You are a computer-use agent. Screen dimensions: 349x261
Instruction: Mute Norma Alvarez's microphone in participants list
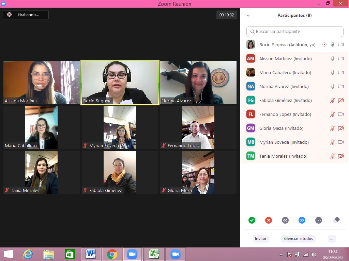[x=333, y=86]
